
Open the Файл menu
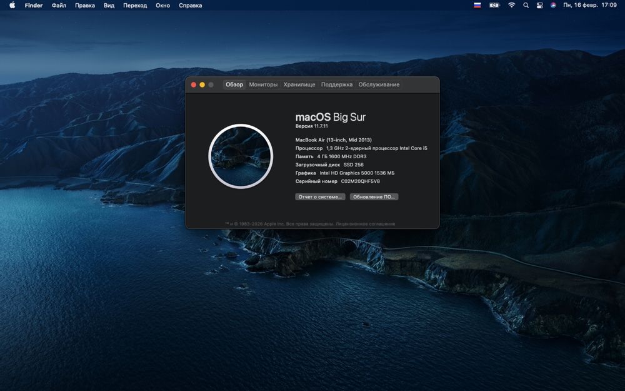tap(59, 5)
